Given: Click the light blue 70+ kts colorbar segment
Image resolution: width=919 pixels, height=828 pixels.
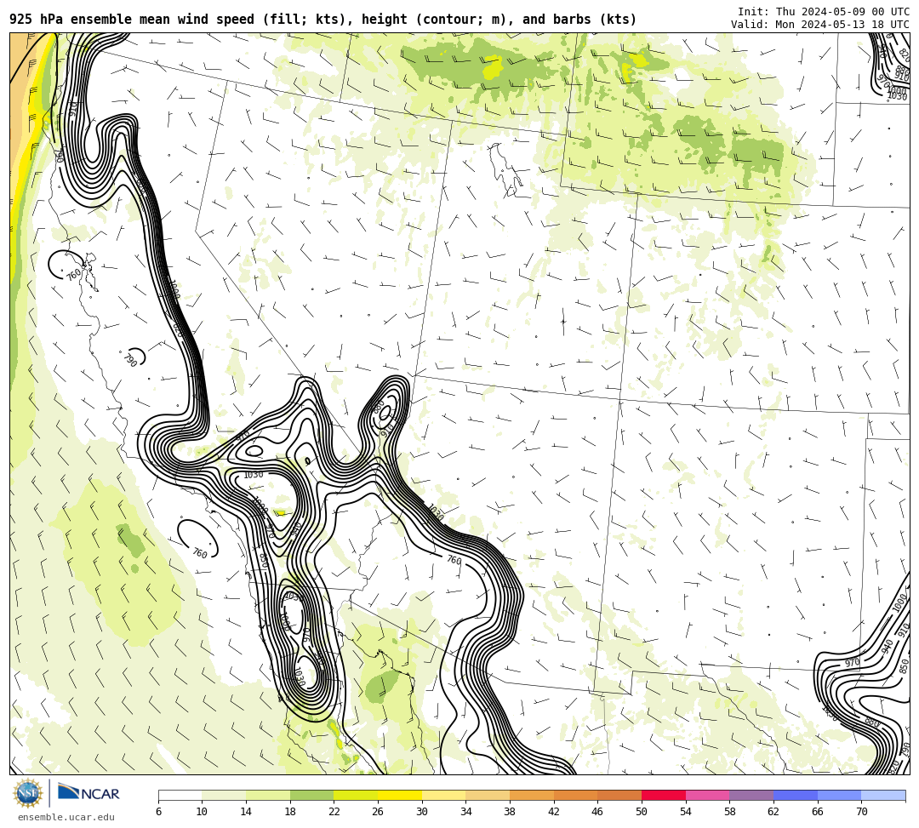Looking at the screenshot, I should point(883,795).
